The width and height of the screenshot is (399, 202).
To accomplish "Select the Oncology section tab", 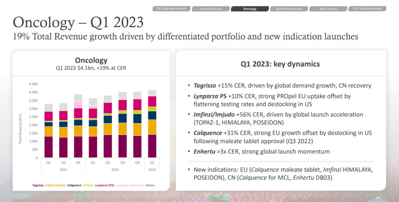I will point(250,8).
